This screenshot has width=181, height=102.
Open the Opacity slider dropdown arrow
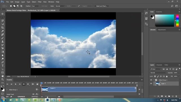pos(179,73)
